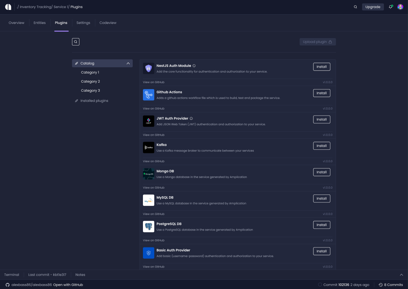The image size is (408, 289).
Task: Click the JWT Auth Provider plugin icon
Action: coord(148,121)
